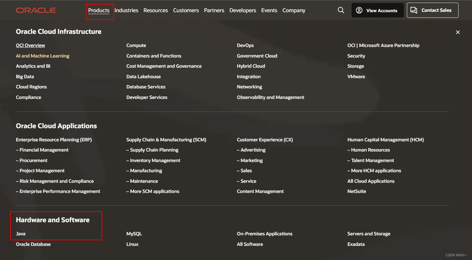Go to the Advertising link

click(251, 150)
